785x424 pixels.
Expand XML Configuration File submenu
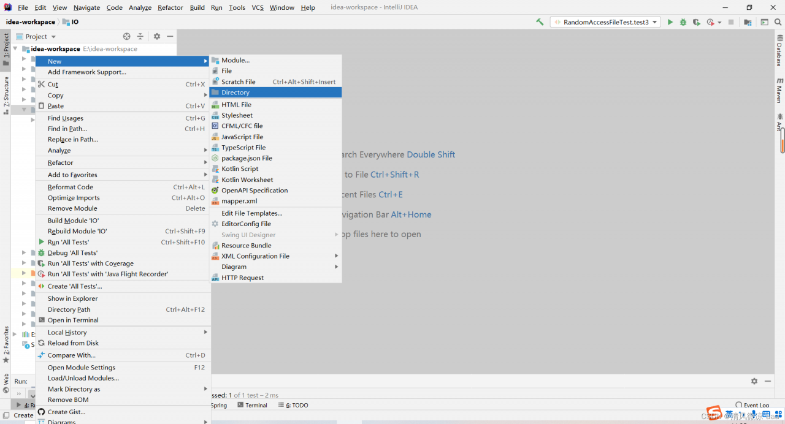(336, 256)
